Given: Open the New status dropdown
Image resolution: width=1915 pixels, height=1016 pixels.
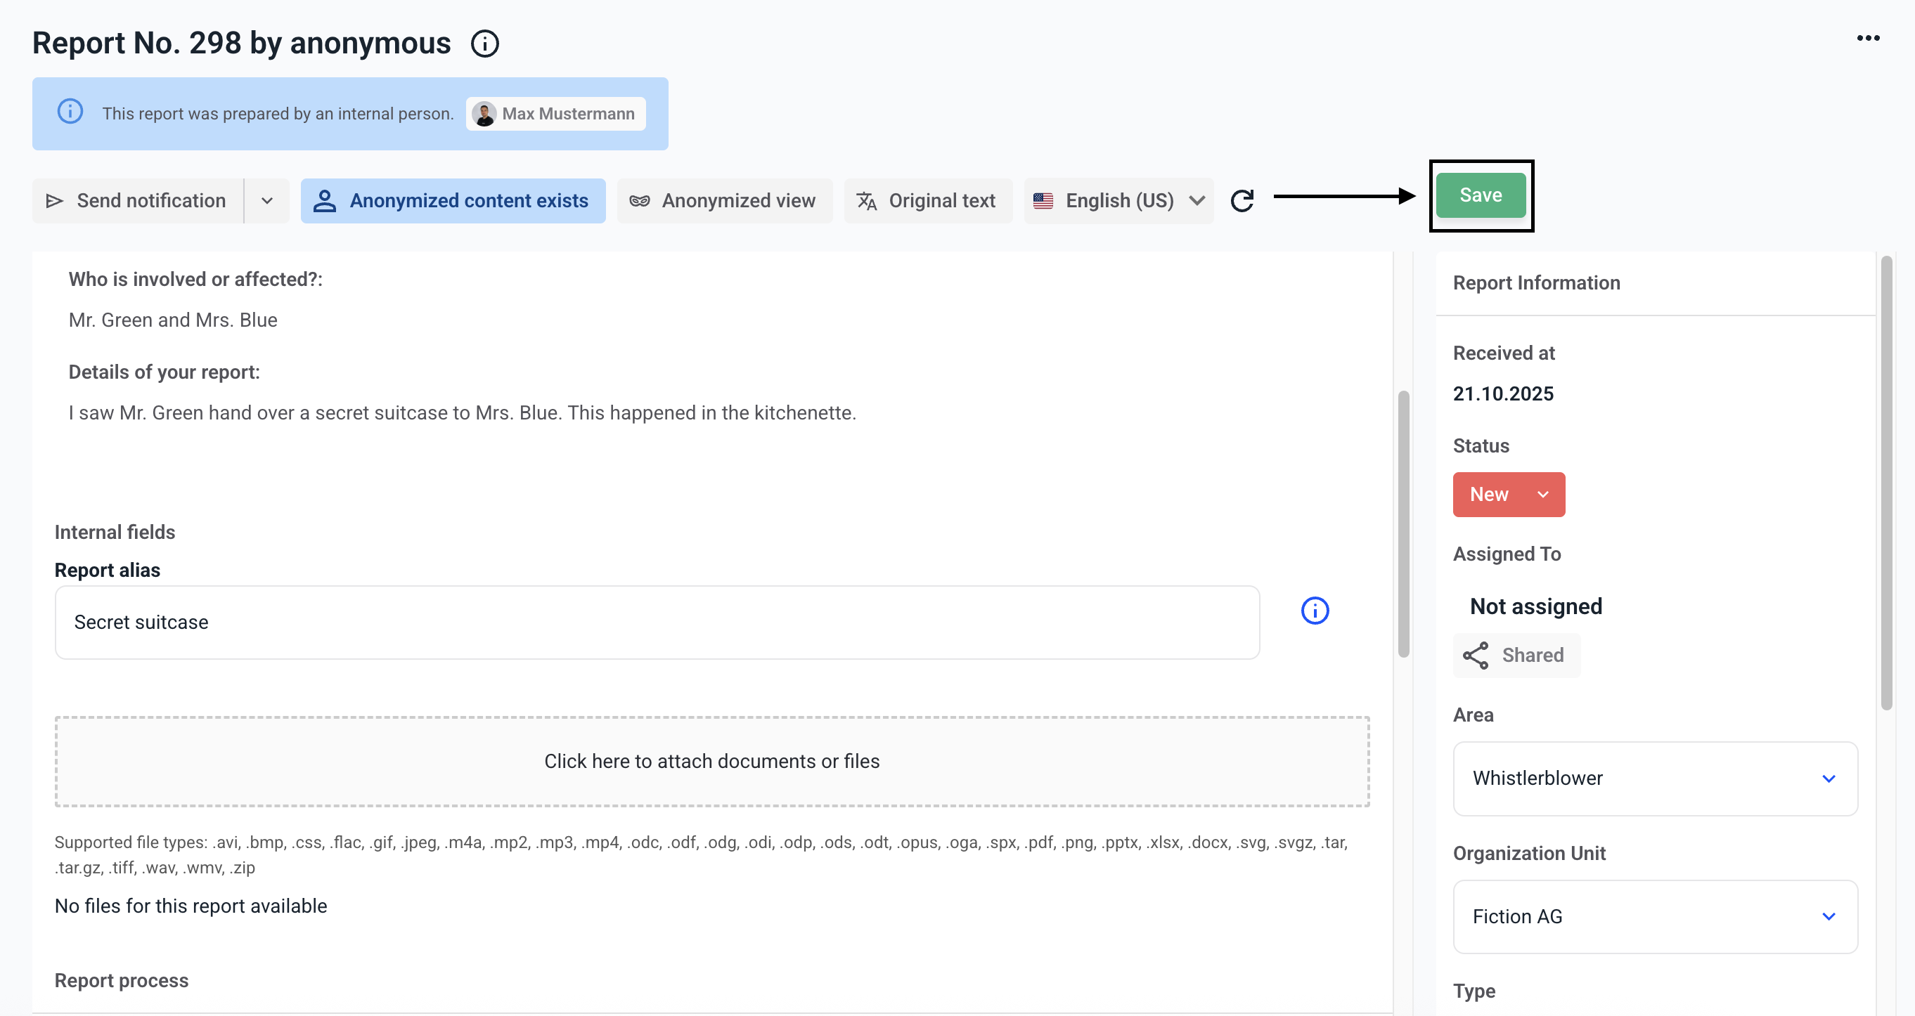Looking at the screenshot, I should [1509, 494].
